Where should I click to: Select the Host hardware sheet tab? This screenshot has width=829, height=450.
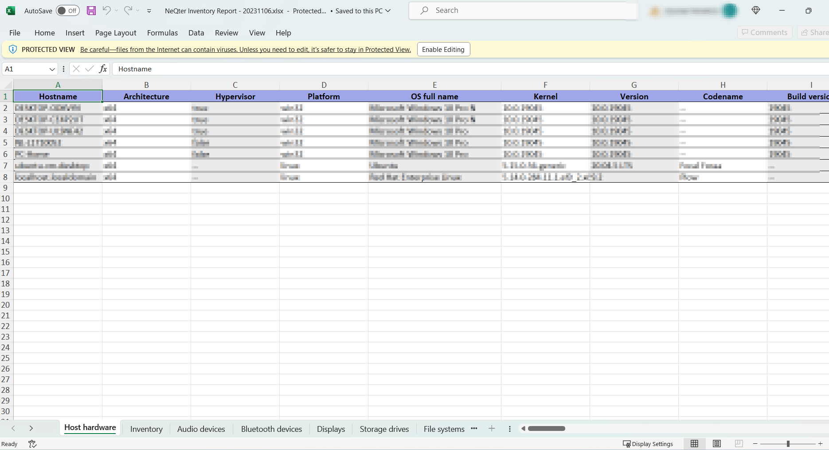click(90, 428)
